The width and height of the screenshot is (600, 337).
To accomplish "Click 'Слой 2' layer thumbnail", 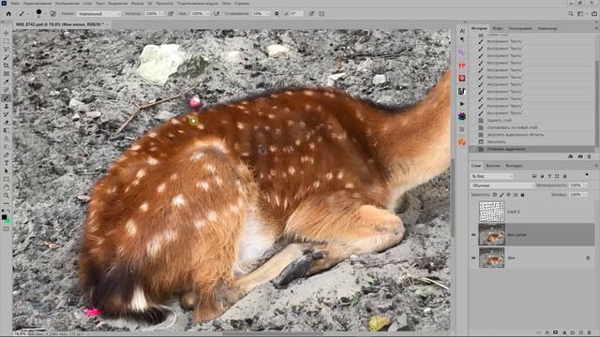I will [x=491, y=212].
